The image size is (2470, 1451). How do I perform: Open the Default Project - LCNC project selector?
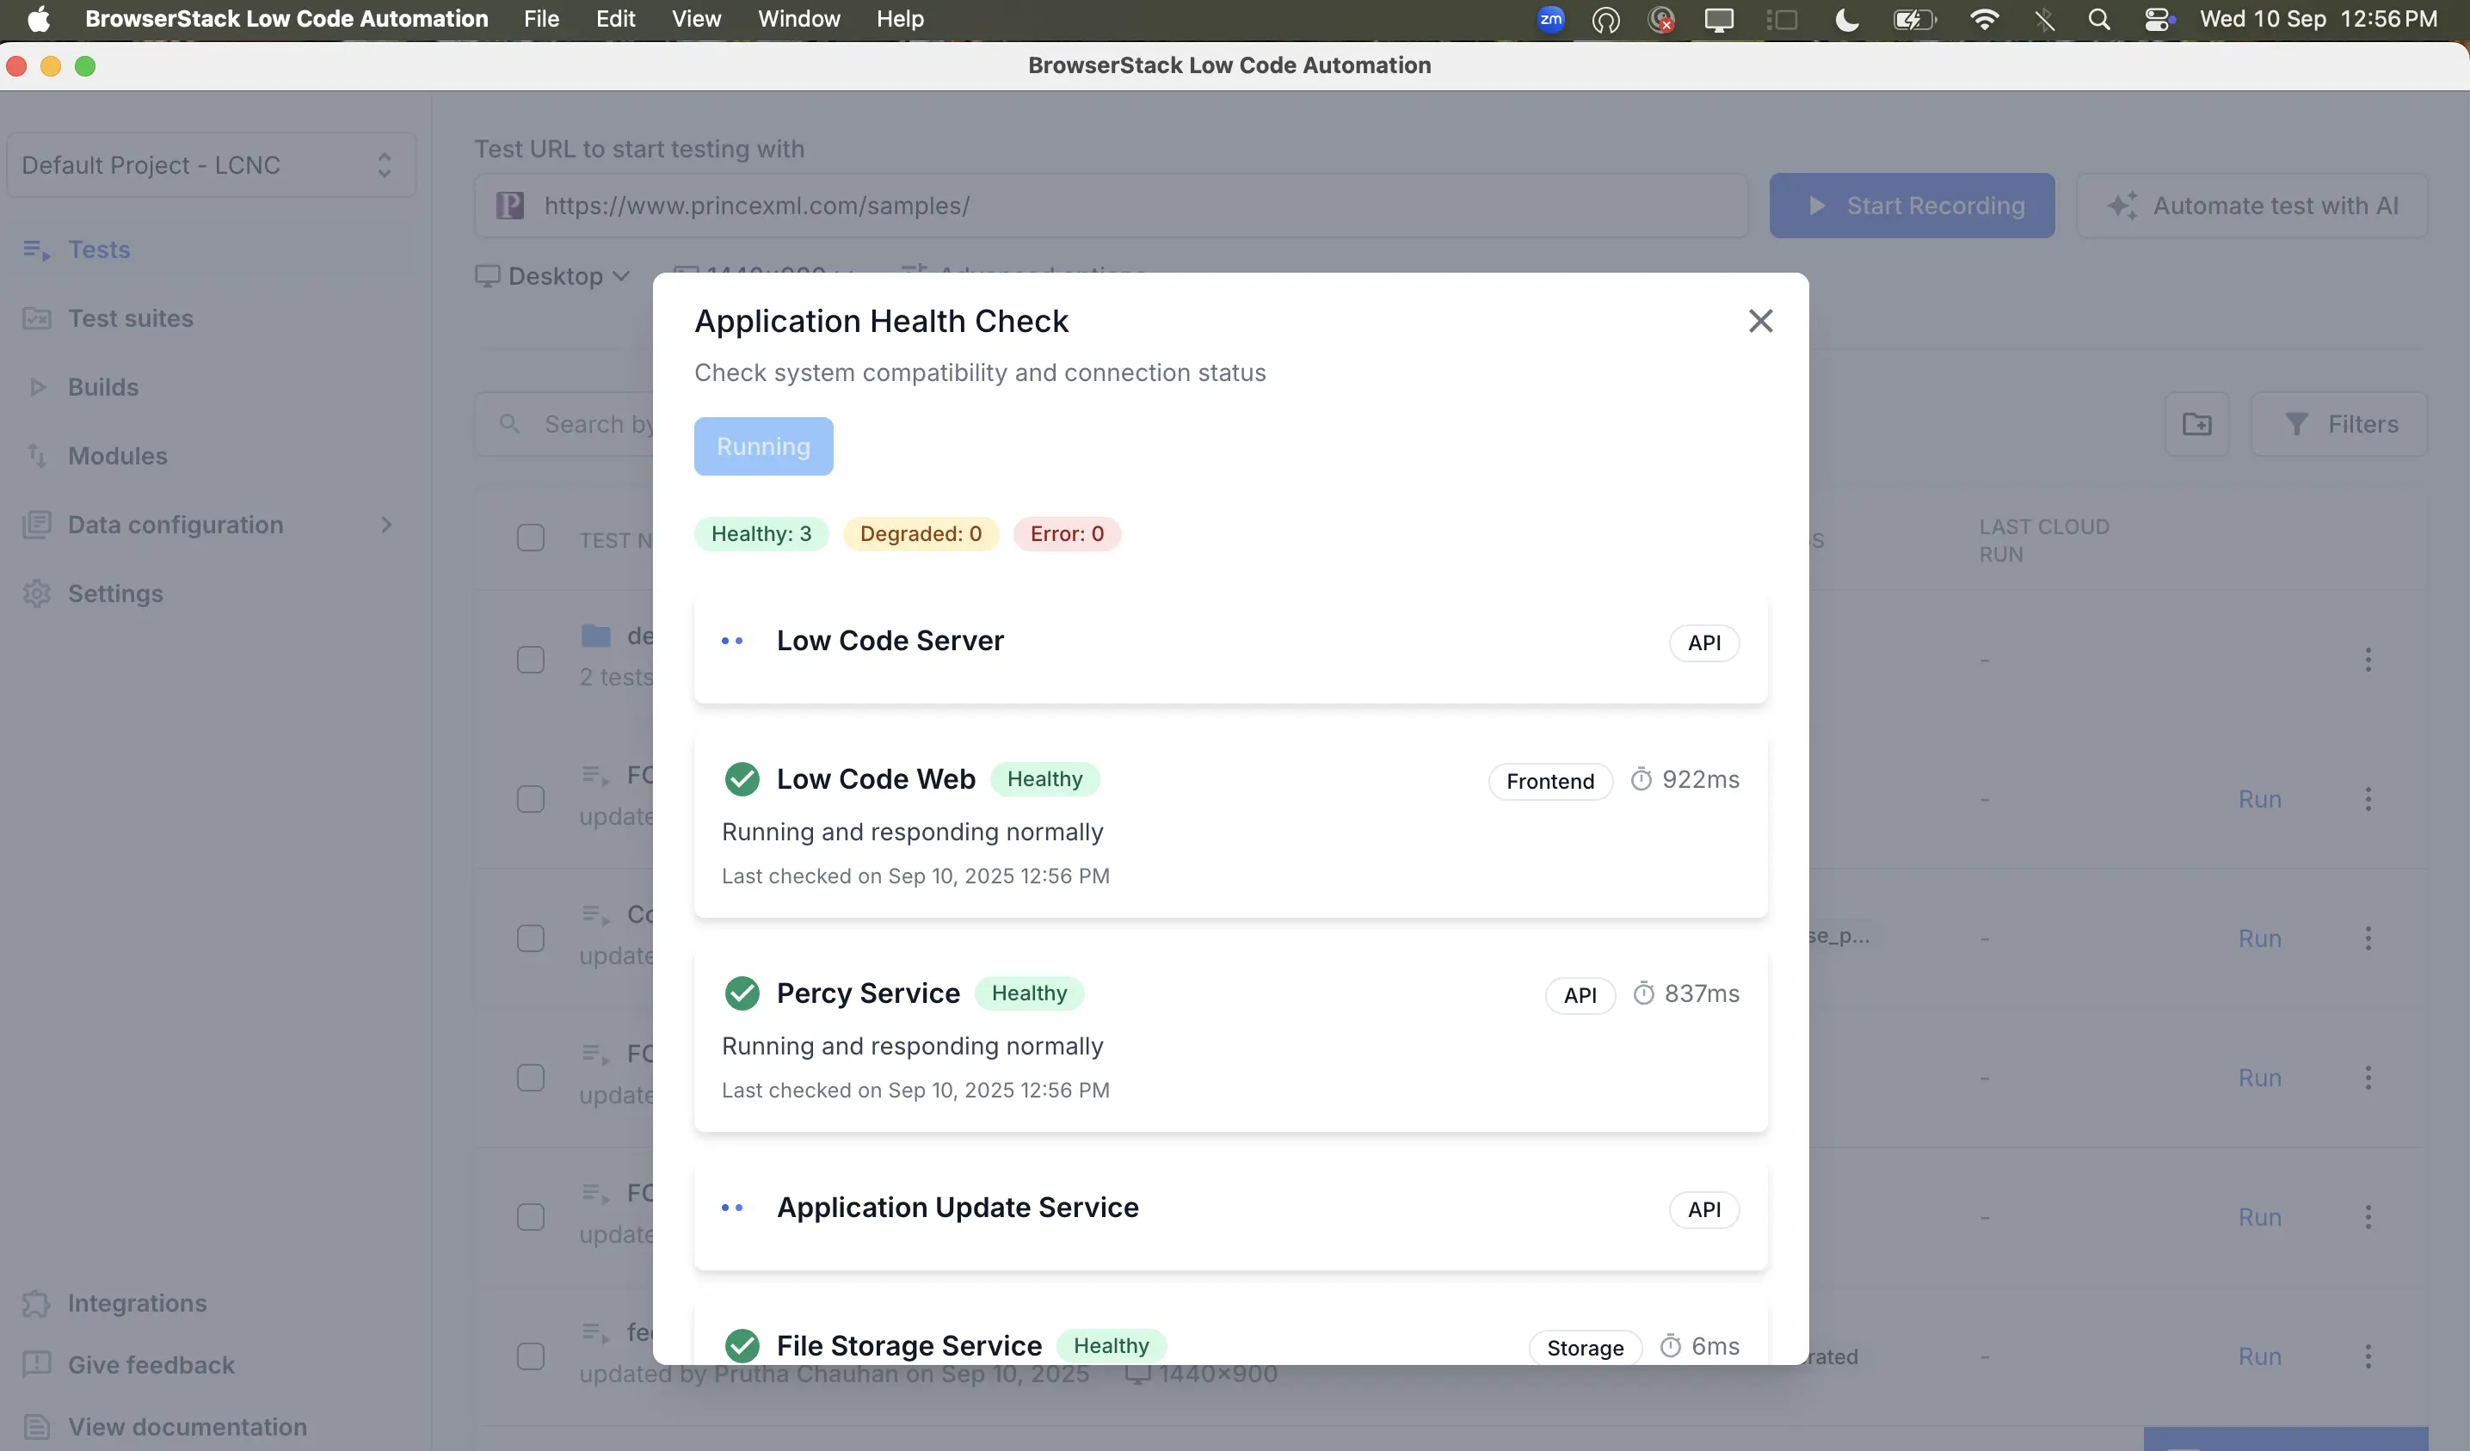(x=212, y=164)
